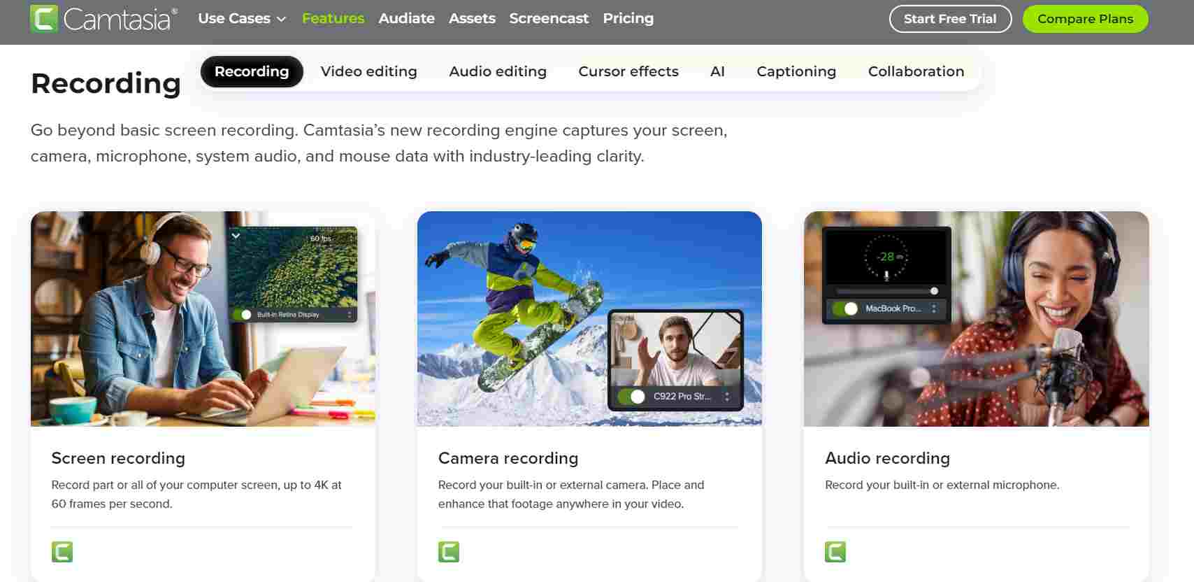Toggle the C922 Pro Stream camera switch

[x=631, y=397]
